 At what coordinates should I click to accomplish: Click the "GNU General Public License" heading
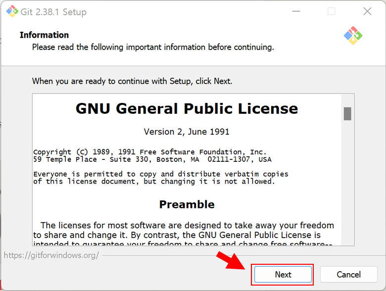[187, 108]
